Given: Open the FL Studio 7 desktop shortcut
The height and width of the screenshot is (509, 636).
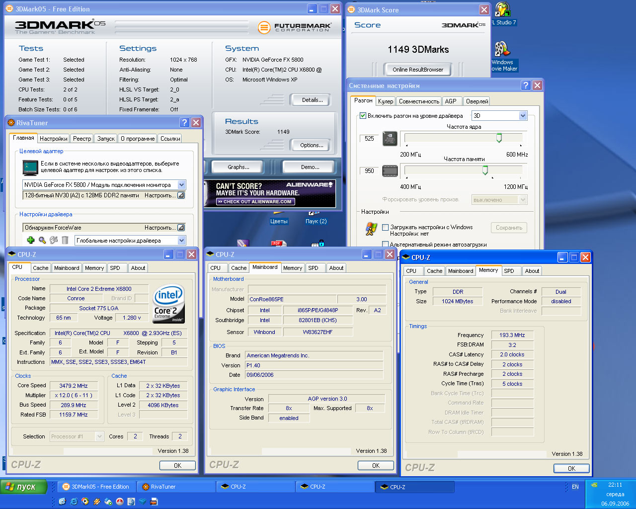Looking at the screenshot, I should 504,14.
